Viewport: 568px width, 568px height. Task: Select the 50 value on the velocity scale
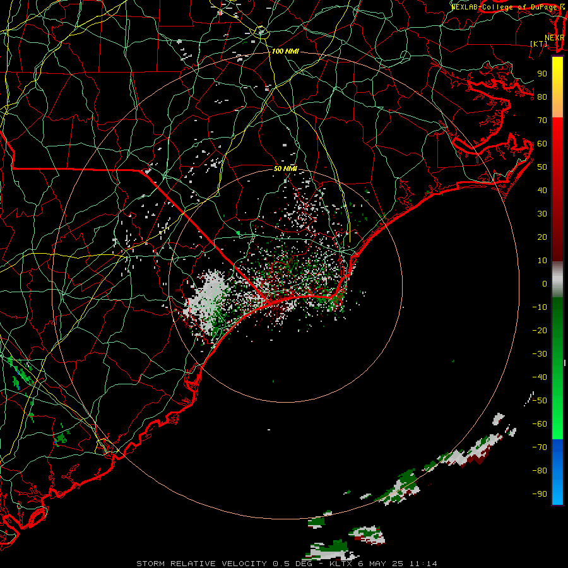click(542, 167)
